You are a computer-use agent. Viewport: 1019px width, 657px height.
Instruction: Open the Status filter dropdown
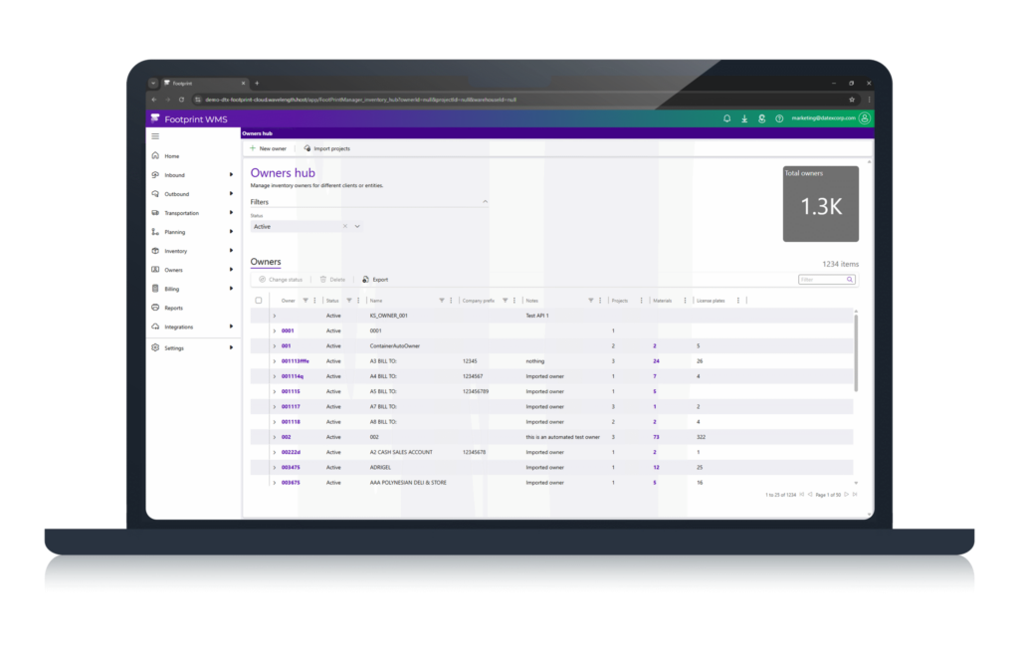(357, 226)
